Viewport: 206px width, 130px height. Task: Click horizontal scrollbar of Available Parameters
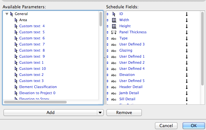click(35, 102)
